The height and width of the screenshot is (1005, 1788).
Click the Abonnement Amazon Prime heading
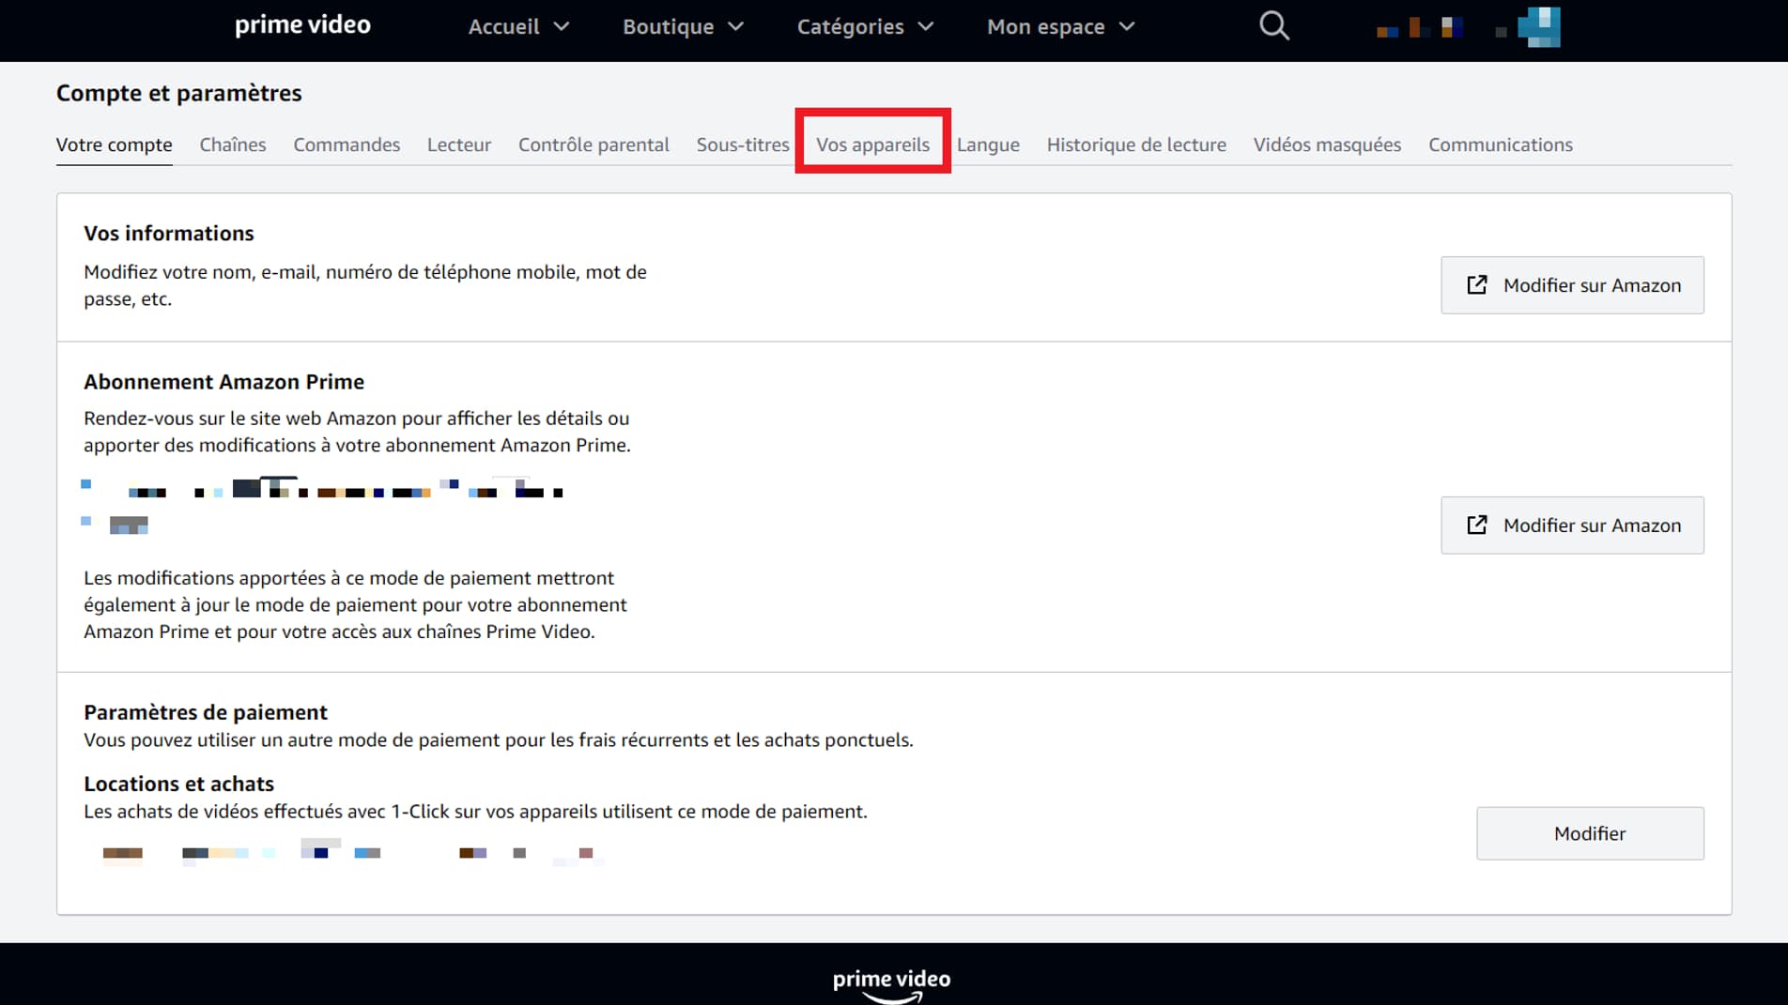coord(223,382)
